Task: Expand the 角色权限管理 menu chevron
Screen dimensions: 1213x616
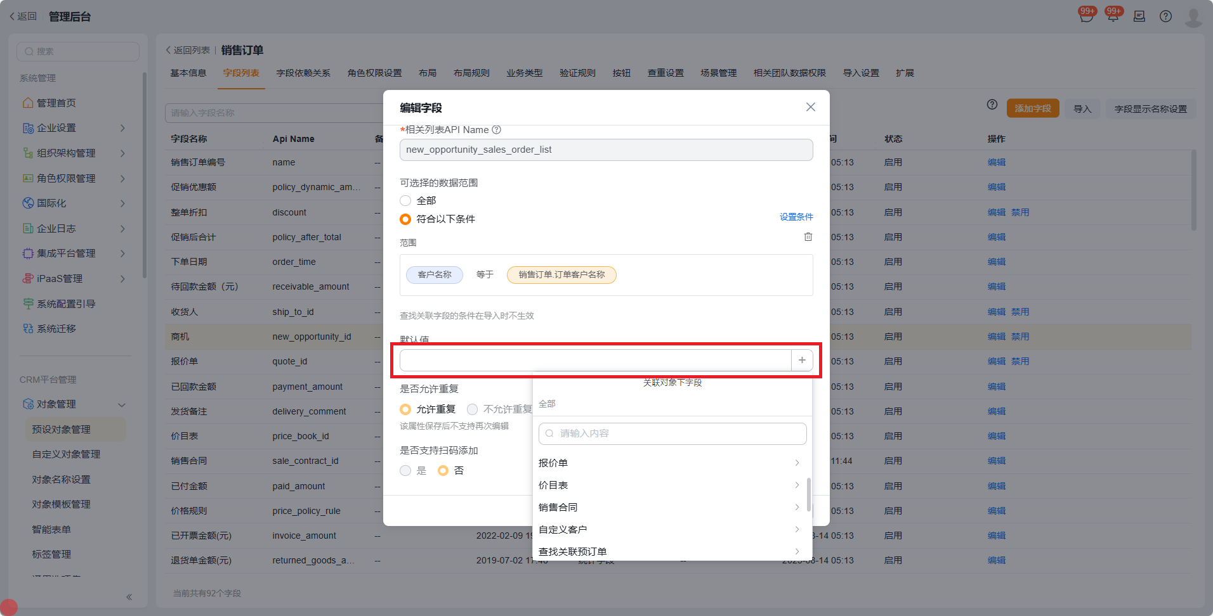Action: (122, 178)
